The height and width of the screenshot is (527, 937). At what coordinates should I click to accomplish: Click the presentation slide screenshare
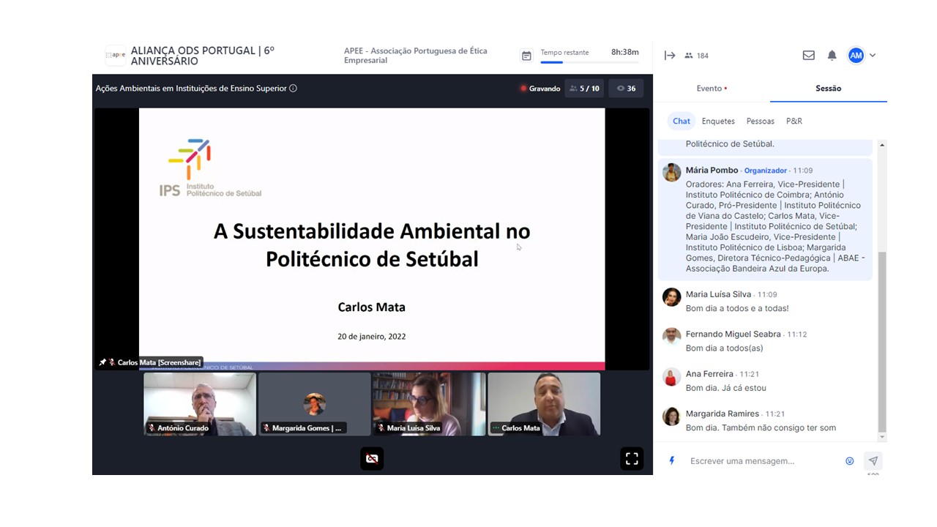372,239
